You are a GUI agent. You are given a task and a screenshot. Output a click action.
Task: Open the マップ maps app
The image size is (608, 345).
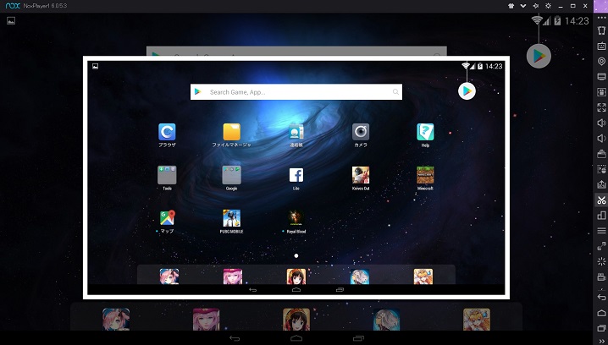point(167,218)
